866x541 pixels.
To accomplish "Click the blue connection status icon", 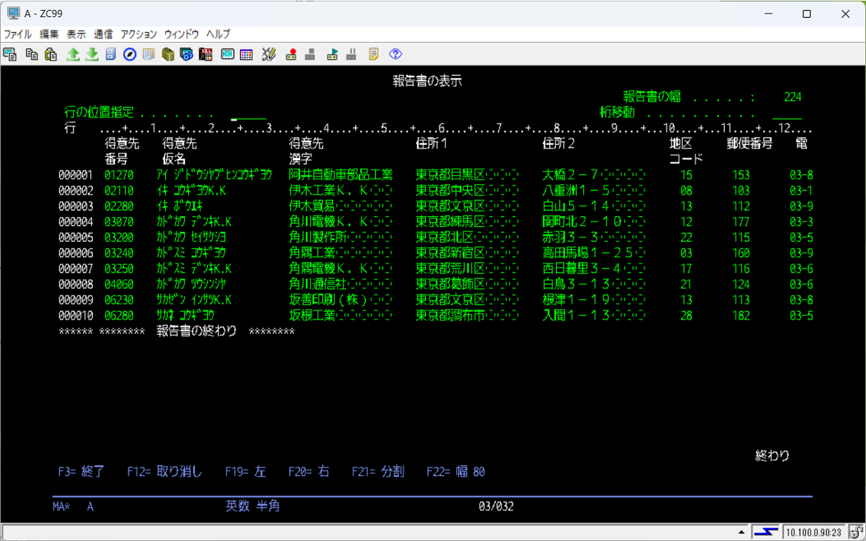I will [x=766, y=532].
